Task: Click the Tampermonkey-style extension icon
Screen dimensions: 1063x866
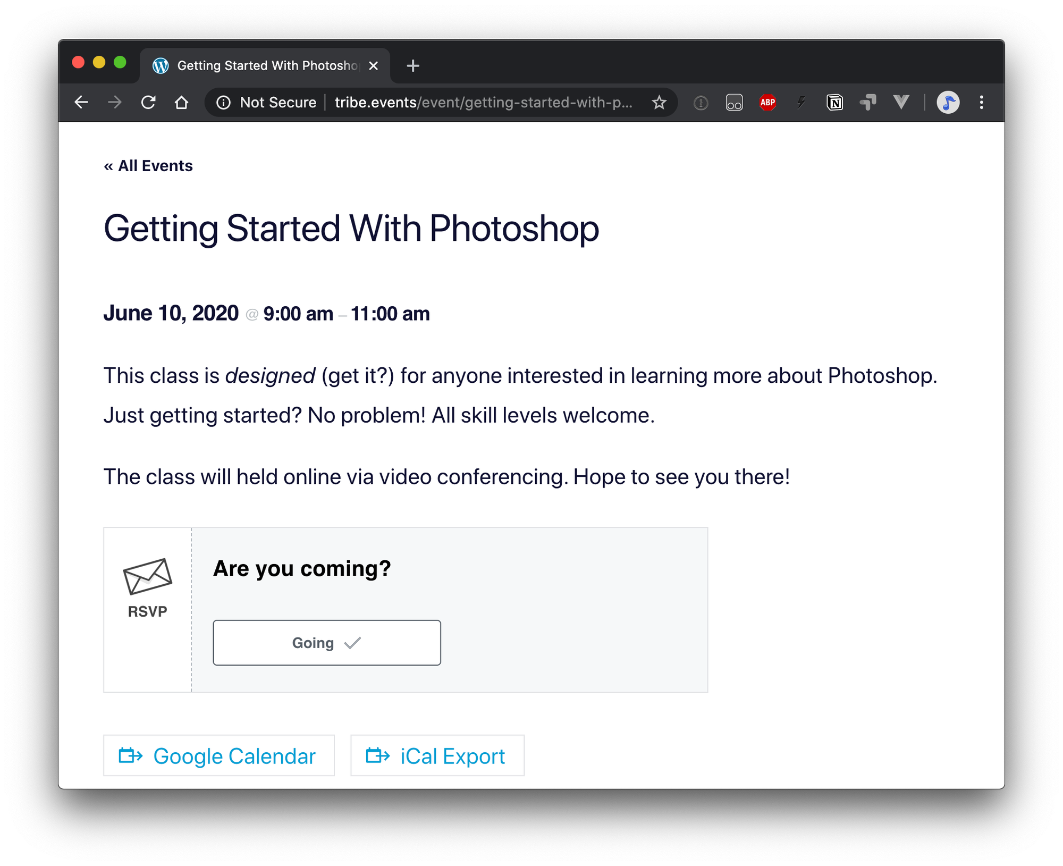Action: pos(868,102)
